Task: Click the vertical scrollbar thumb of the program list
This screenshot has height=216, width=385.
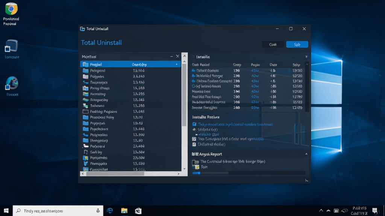Action: click(x=184, y=95)
